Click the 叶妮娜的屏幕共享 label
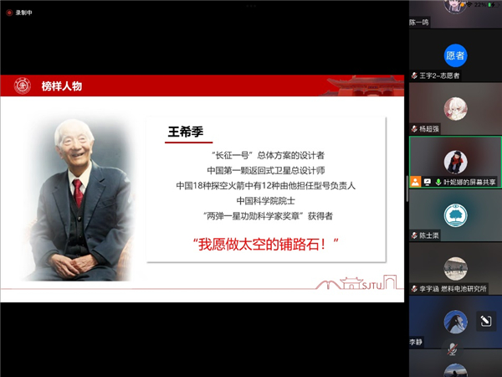Screen dimensions: 502x377 tap(470, 181)
